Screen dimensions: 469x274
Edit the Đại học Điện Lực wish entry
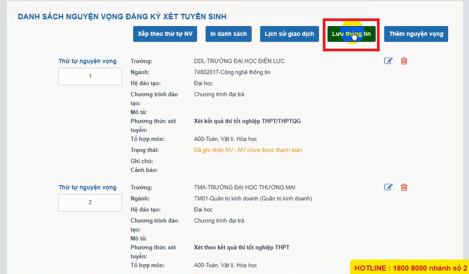point(388,61)
